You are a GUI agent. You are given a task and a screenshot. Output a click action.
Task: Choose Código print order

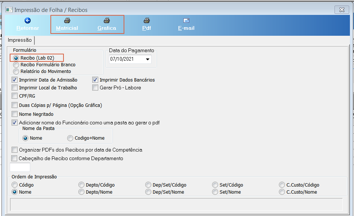15,185
